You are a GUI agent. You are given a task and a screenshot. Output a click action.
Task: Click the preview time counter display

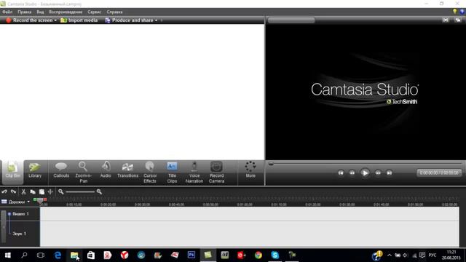(439, 173)
